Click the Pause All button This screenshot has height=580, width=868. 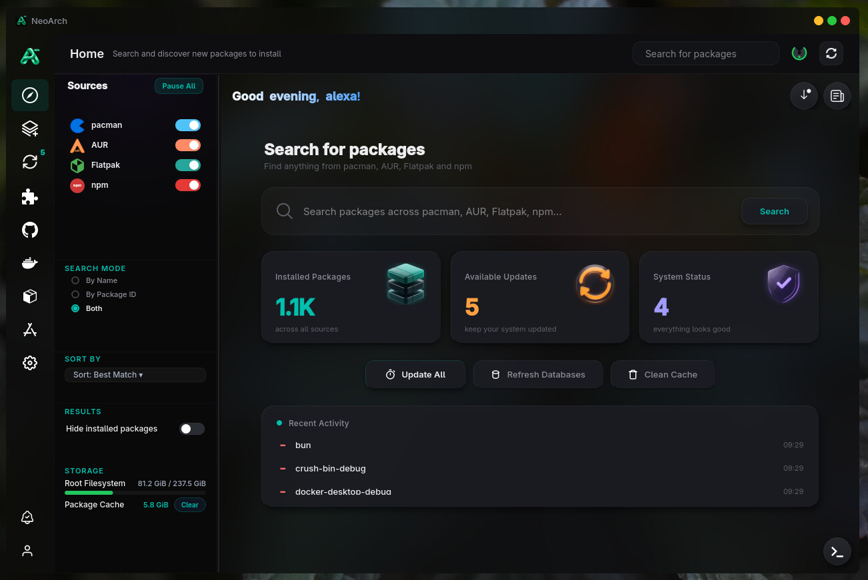tap(179, 86)
